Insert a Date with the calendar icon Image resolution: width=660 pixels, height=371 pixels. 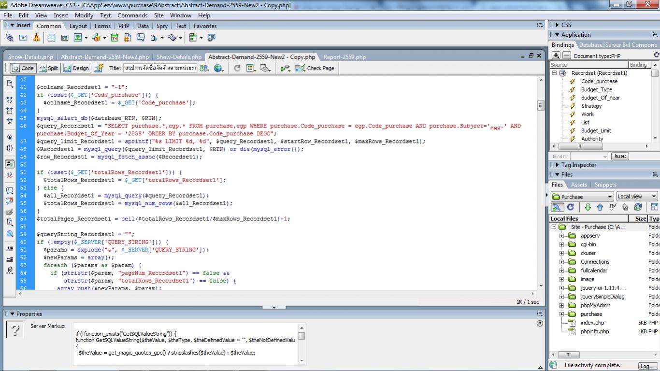[115, 38]
